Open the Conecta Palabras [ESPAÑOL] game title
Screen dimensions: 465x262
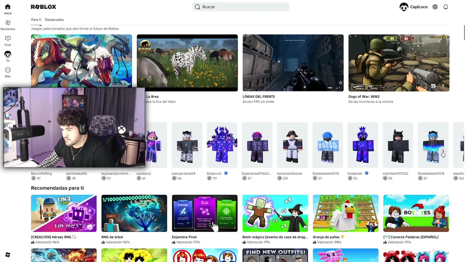pyautogui.click(x=411, y=237)
